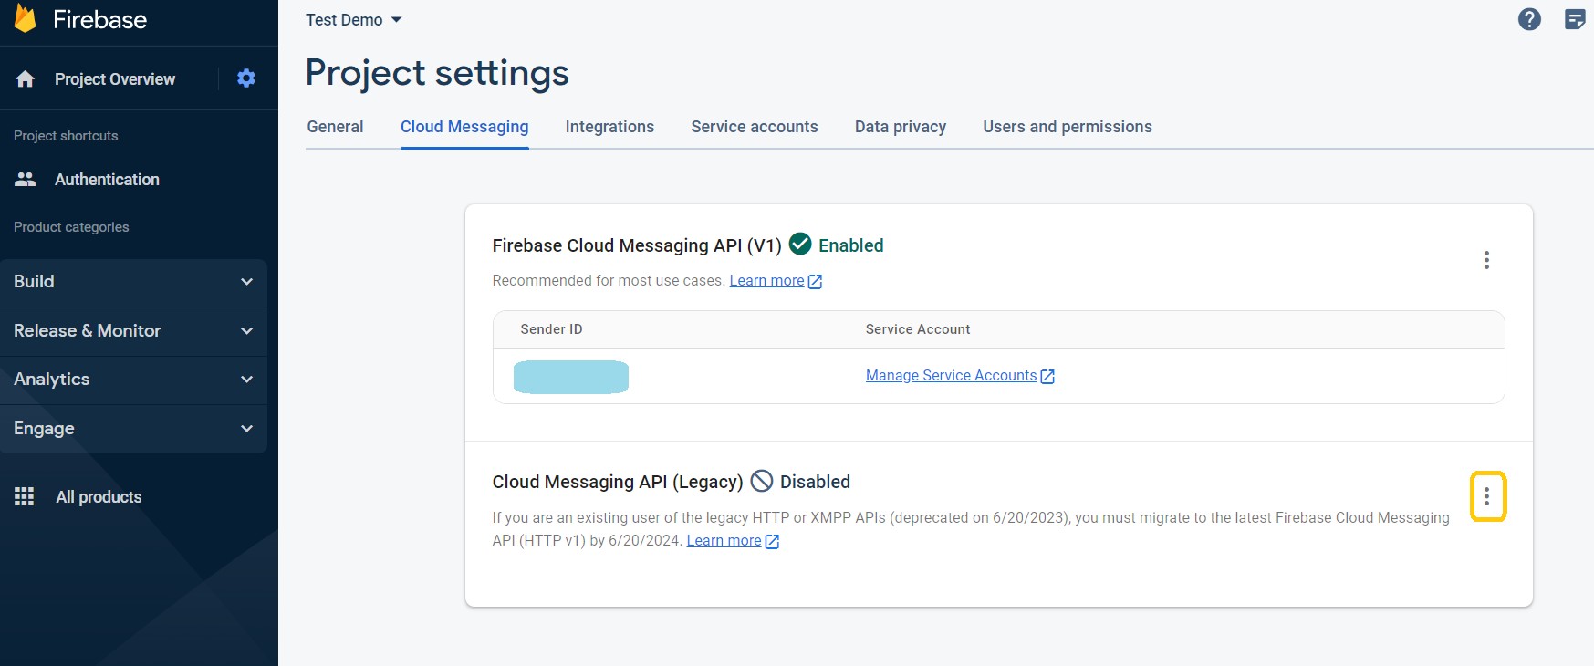Click the All products grid icon

[25, 496]
